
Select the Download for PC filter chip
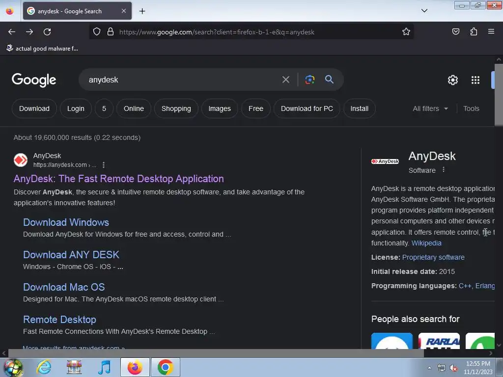pos(307,108)
